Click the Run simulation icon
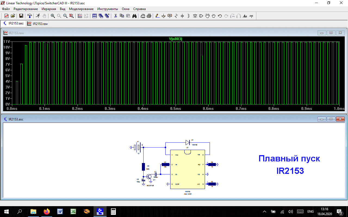The height and width of the screenshot is (217, 348). [38, 16]
